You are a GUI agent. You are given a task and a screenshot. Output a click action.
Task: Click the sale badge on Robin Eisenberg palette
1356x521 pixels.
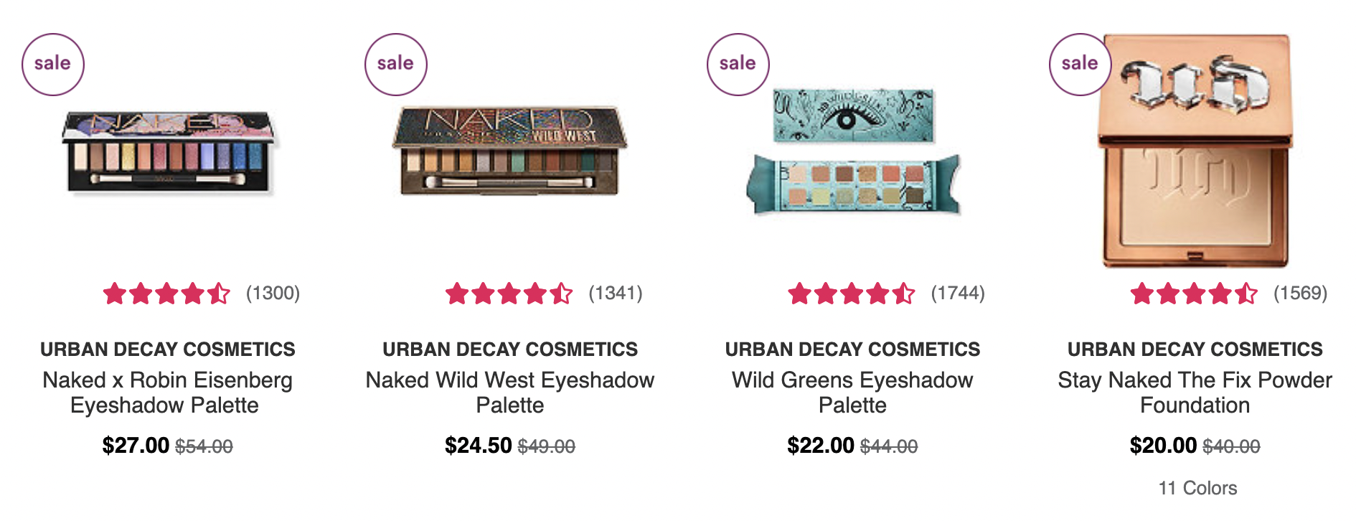[53, 65]
